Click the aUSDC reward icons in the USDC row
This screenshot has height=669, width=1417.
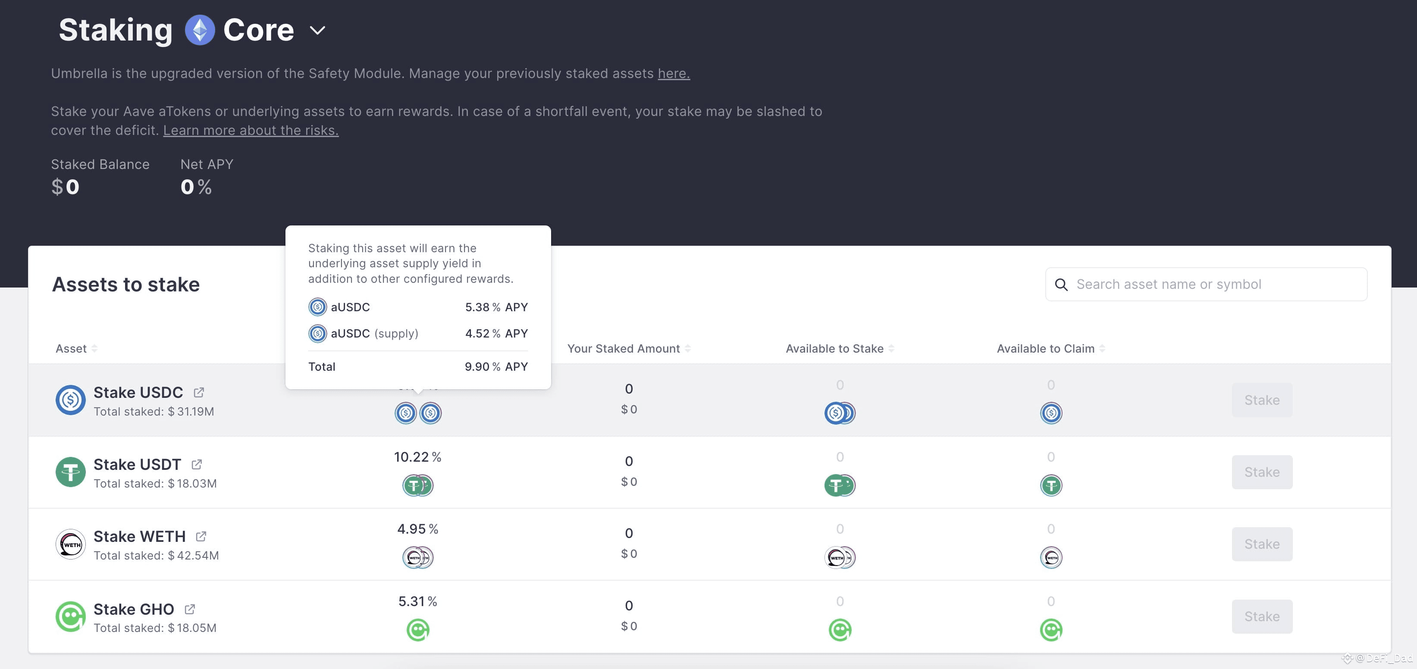(417, 413)
